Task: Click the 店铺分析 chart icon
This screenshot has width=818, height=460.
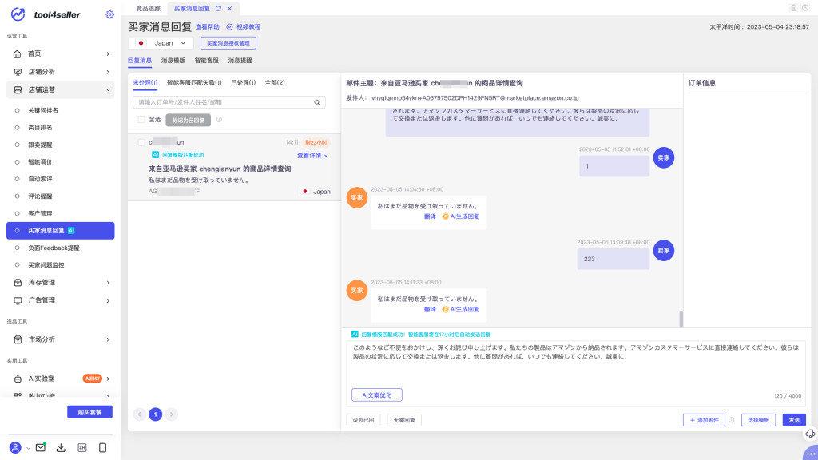Action: 18,72
